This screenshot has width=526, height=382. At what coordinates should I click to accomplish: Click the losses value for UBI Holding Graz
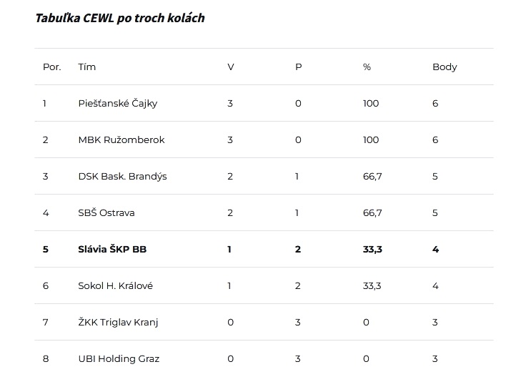(297, 359)
